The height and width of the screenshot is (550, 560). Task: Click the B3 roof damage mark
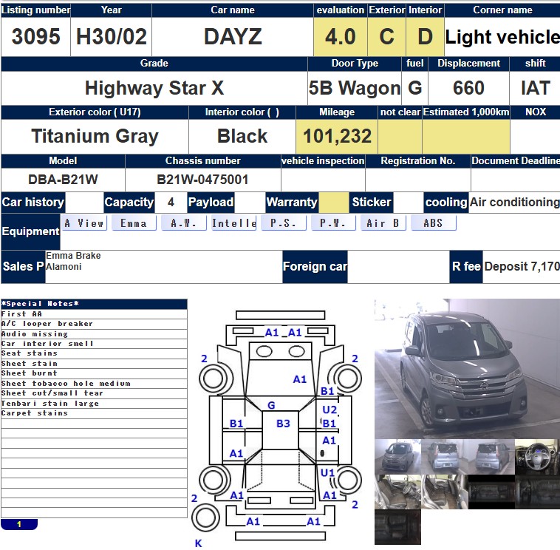point(283,424)
